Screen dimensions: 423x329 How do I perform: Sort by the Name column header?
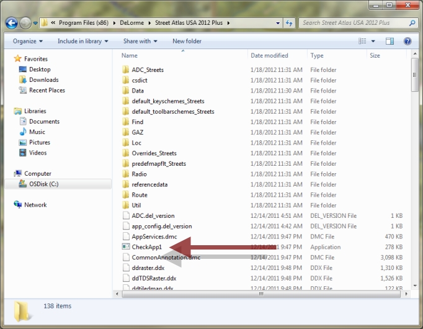click(x=130, y=56)
